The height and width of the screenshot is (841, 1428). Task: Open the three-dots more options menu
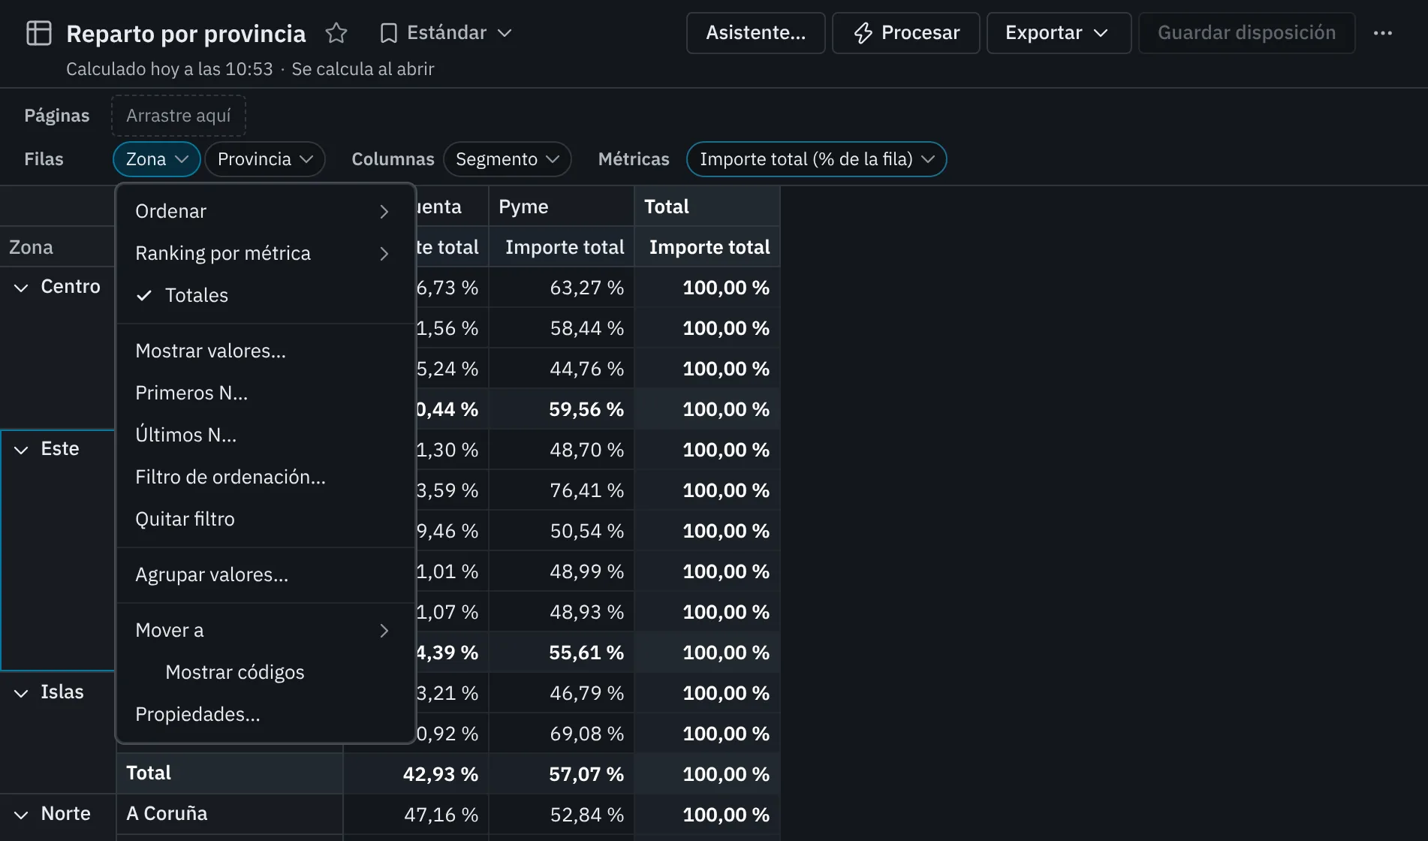pyautogui.click(x=1383, y=33)
